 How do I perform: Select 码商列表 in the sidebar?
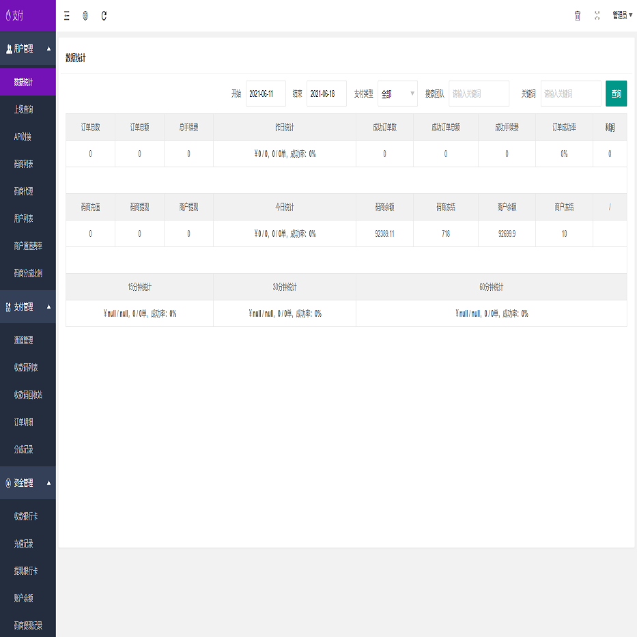[x=24, y=164]
